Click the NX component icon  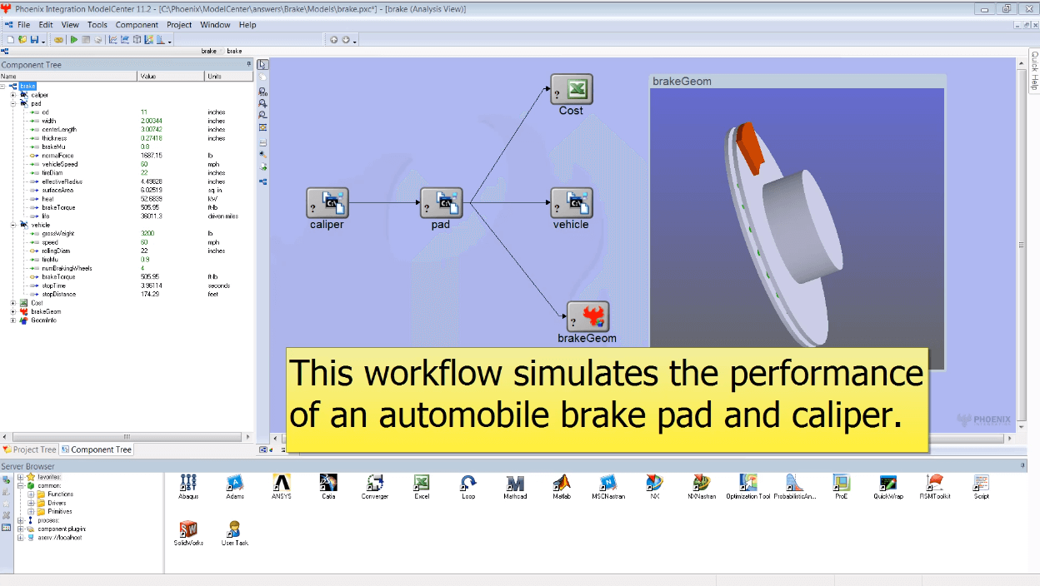pos(654,484)
